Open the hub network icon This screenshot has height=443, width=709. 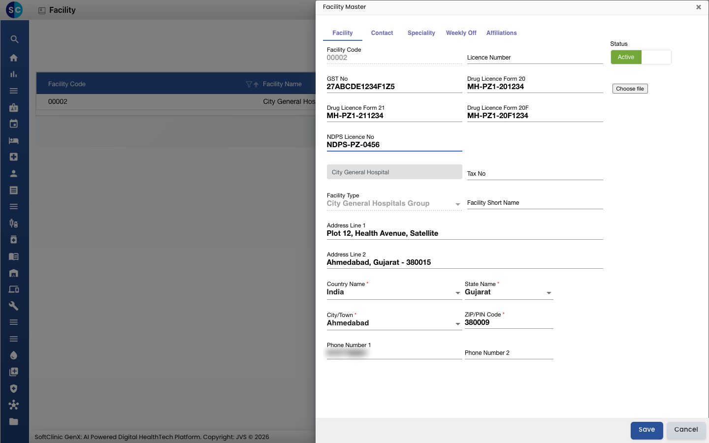coord(14,405)
